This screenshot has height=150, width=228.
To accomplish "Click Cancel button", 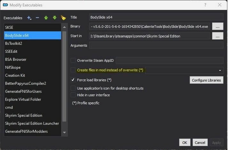I will pos(200,143).
